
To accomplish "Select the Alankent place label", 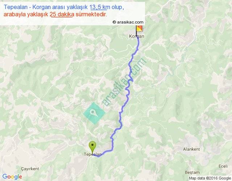I will pyautogui.click(x=191, y=149).
